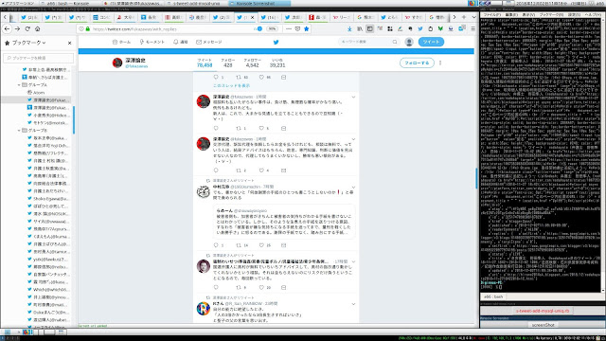
Task: Toggle the bookmark star in the address bar
Action: pos(307,29)
